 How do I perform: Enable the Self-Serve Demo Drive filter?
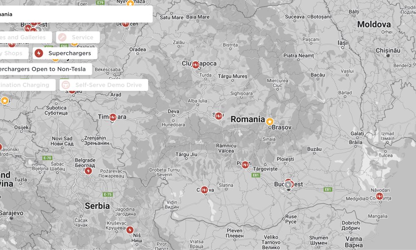coord(104,85)
